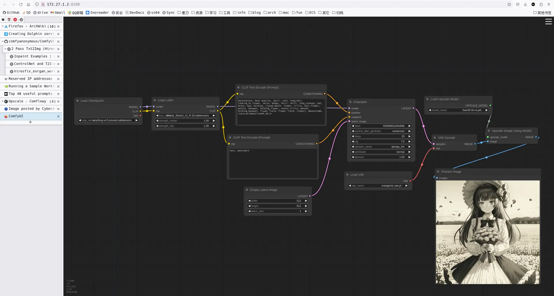Open the ComfyUI hamburger menu
The width and height of the screenshot is (554, 296).
pos(548,22)
